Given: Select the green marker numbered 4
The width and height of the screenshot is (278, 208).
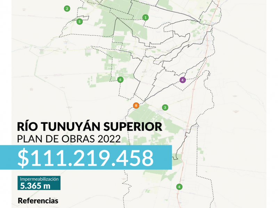Looking at the screenshot, I should click(179, 187).
